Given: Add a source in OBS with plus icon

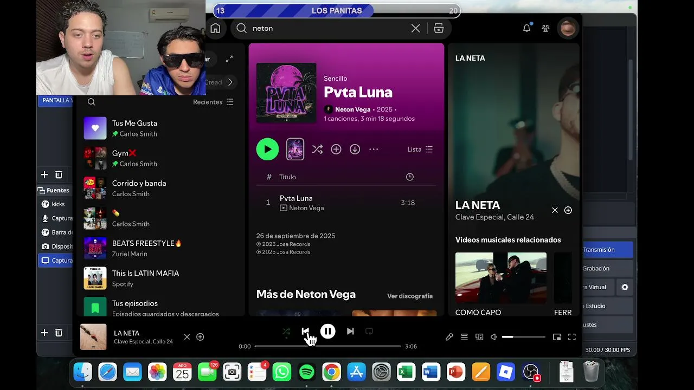Looking at the screenshot, I should pyautogui.click(x=44, y=333).
